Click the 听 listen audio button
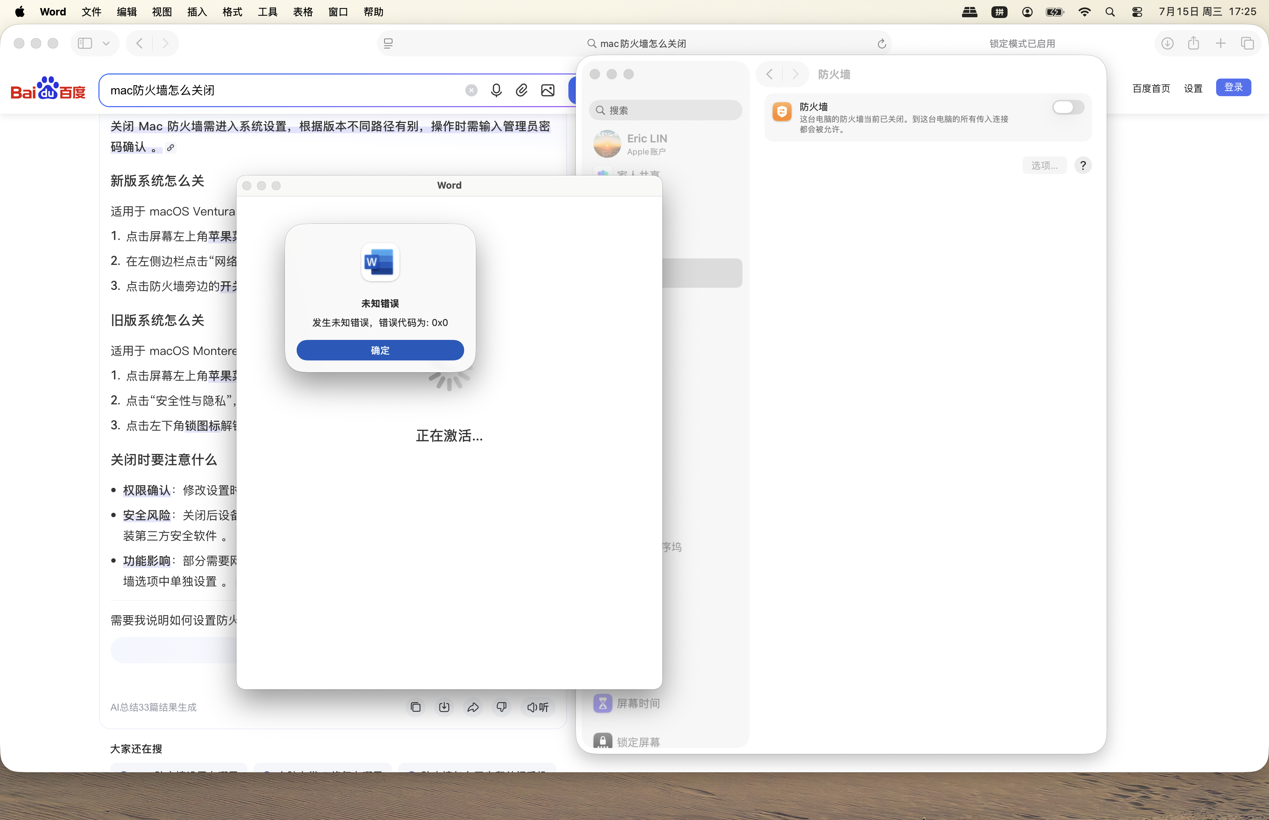Screen dimensions: 1269x820 pos(538,707)
